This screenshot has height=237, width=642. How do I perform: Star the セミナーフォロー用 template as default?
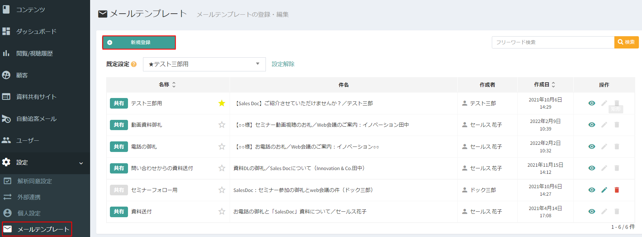click(222, 190)
